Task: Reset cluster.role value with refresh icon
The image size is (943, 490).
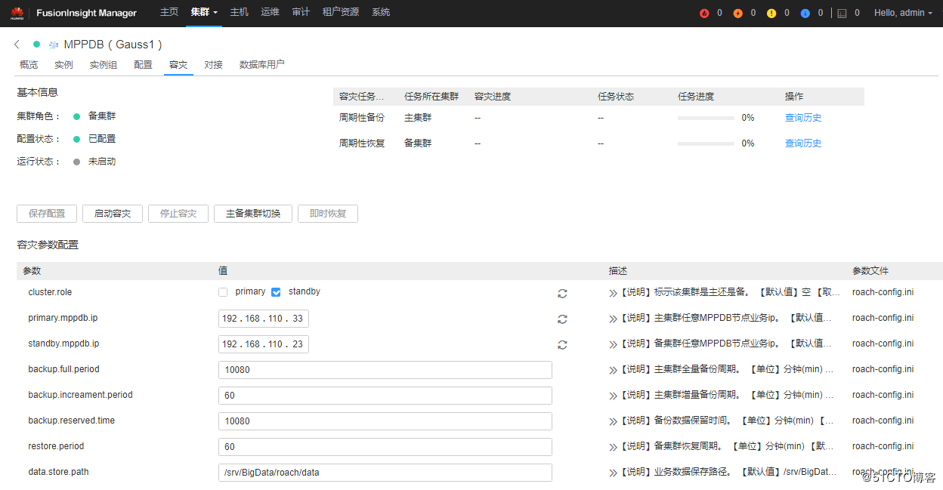Action: [562, 293]
